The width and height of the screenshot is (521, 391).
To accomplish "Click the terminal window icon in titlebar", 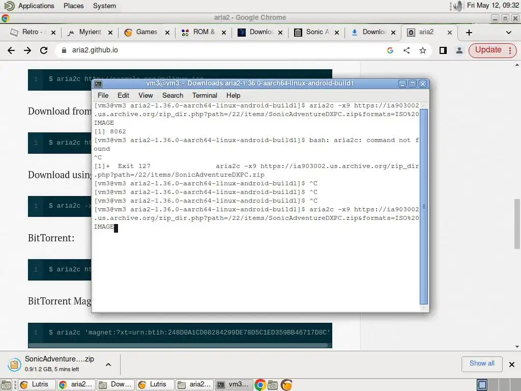I will click(98, 84).
